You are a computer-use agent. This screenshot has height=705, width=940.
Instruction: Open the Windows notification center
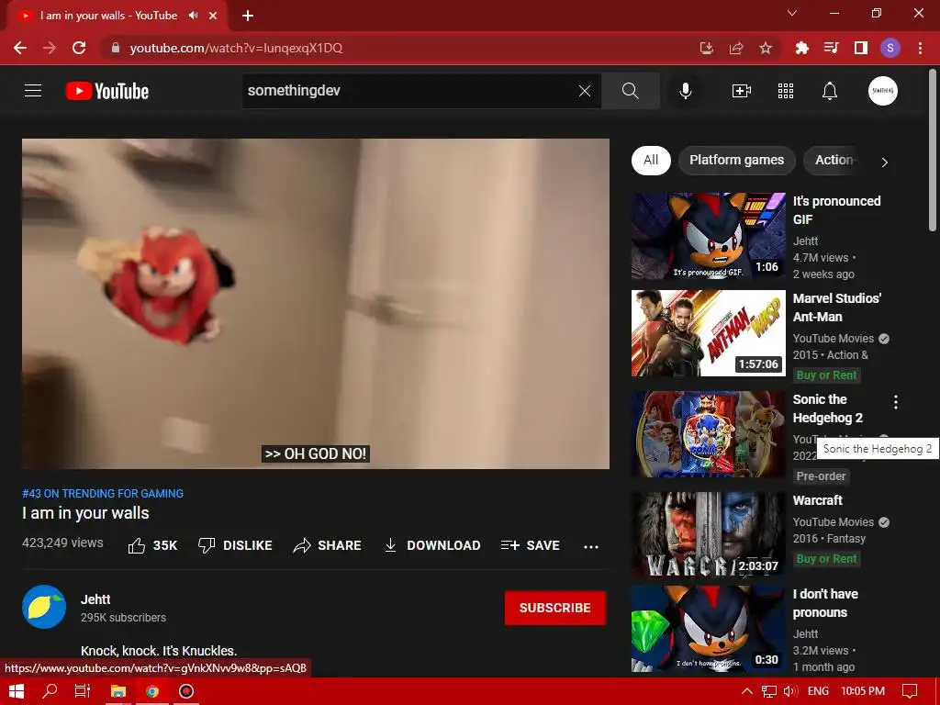(x=910, y=691)
